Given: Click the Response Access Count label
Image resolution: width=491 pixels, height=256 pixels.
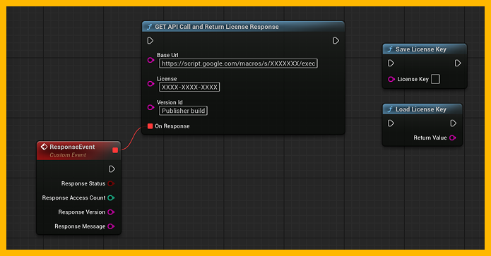Looking at the screenshot, I should click(73, 198).
